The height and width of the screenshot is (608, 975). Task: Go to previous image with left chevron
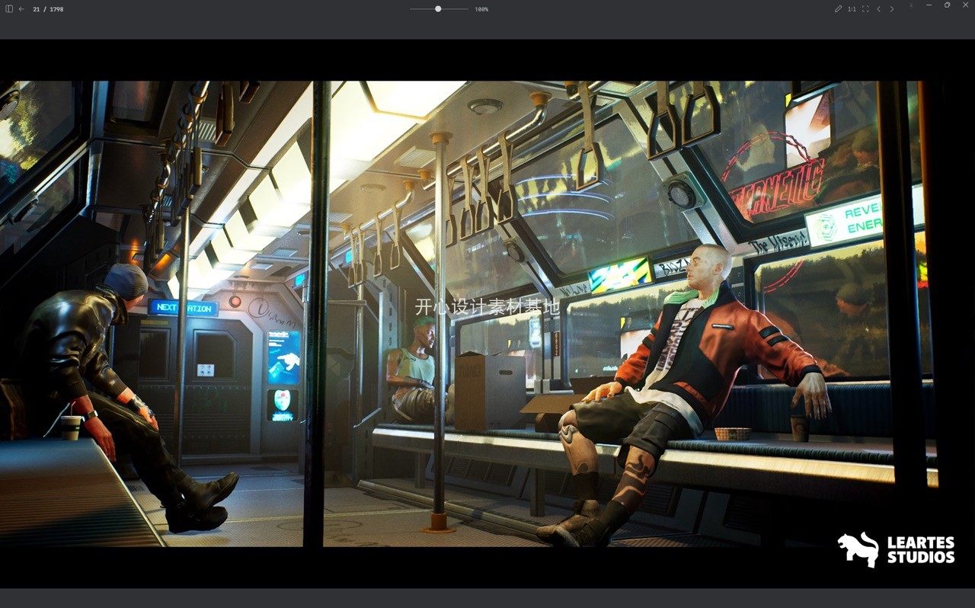(x=878, y=9)
